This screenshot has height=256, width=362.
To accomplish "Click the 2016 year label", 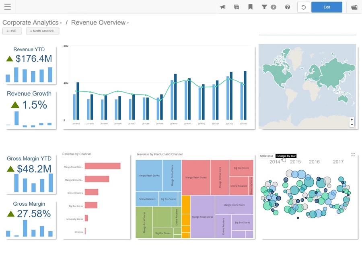I will [x=314, y=162].
